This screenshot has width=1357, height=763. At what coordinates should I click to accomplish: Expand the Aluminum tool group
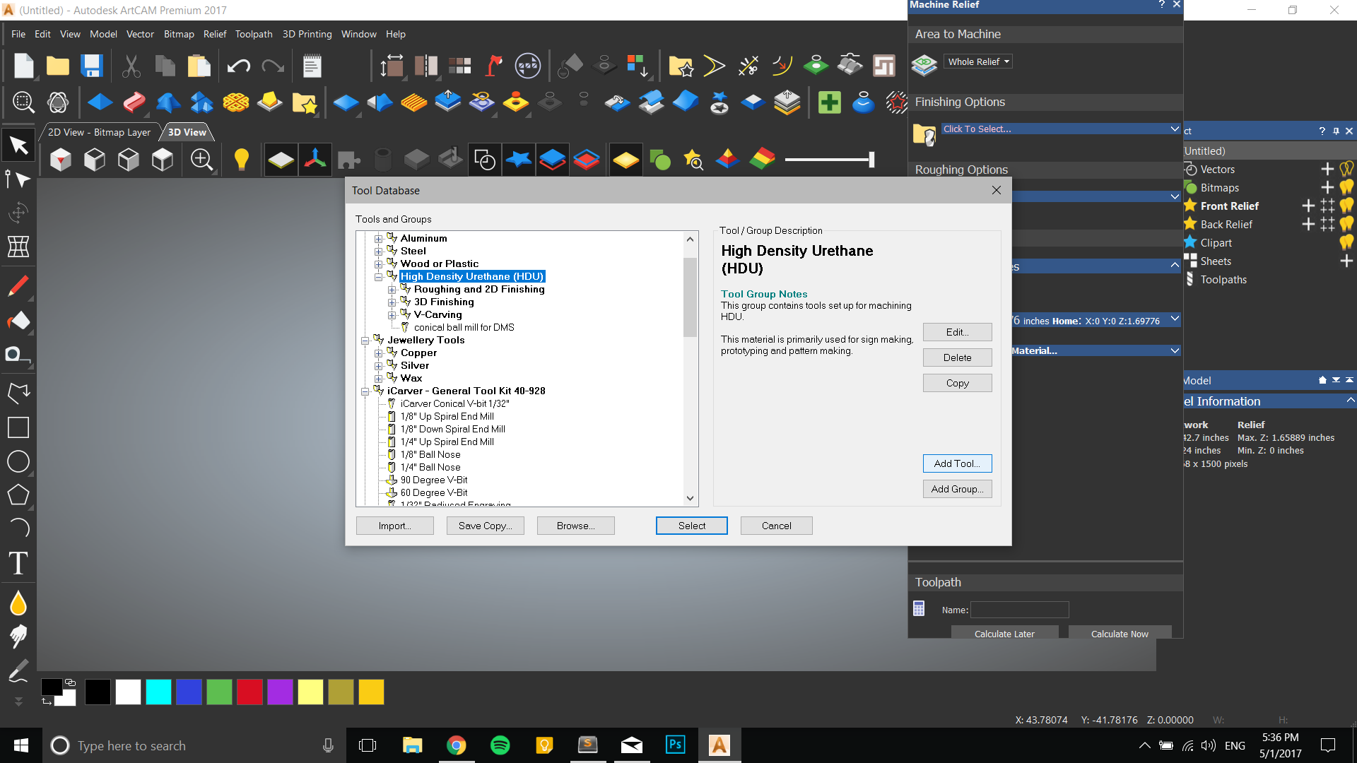pyautogui.click(x=379, y=239)
